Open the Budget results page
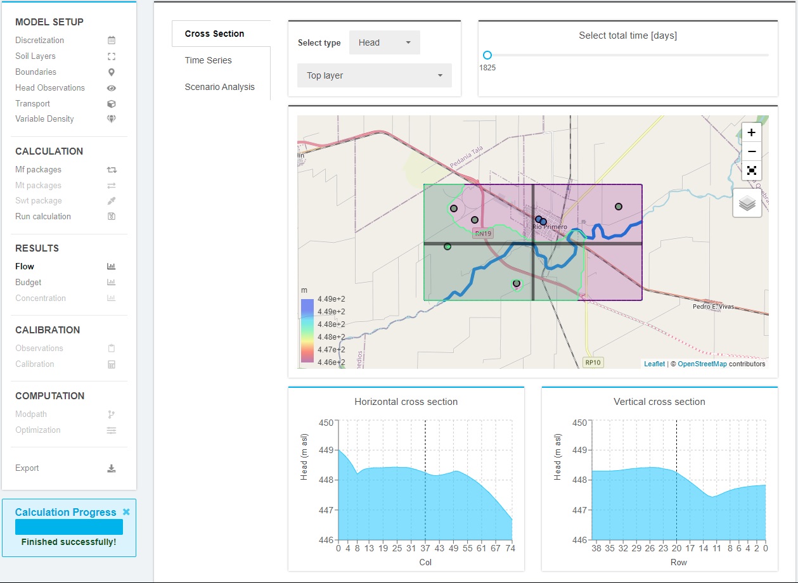This screenshot has width=798, height=583. pos(29,283)
